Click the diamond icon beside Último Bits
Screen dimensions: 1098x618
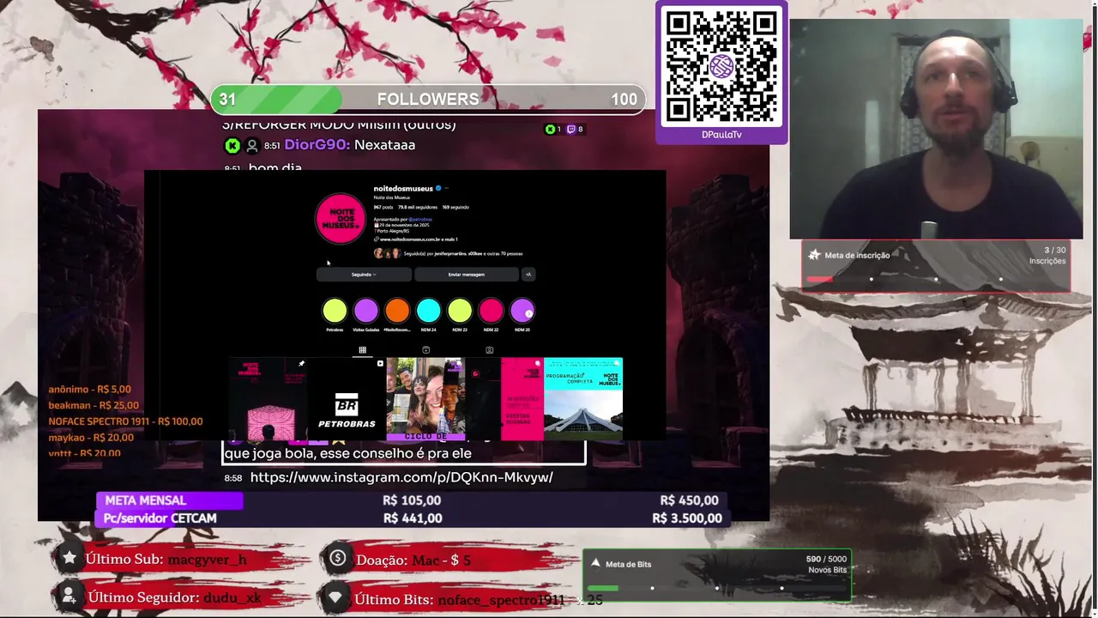[x=336, y=597]
